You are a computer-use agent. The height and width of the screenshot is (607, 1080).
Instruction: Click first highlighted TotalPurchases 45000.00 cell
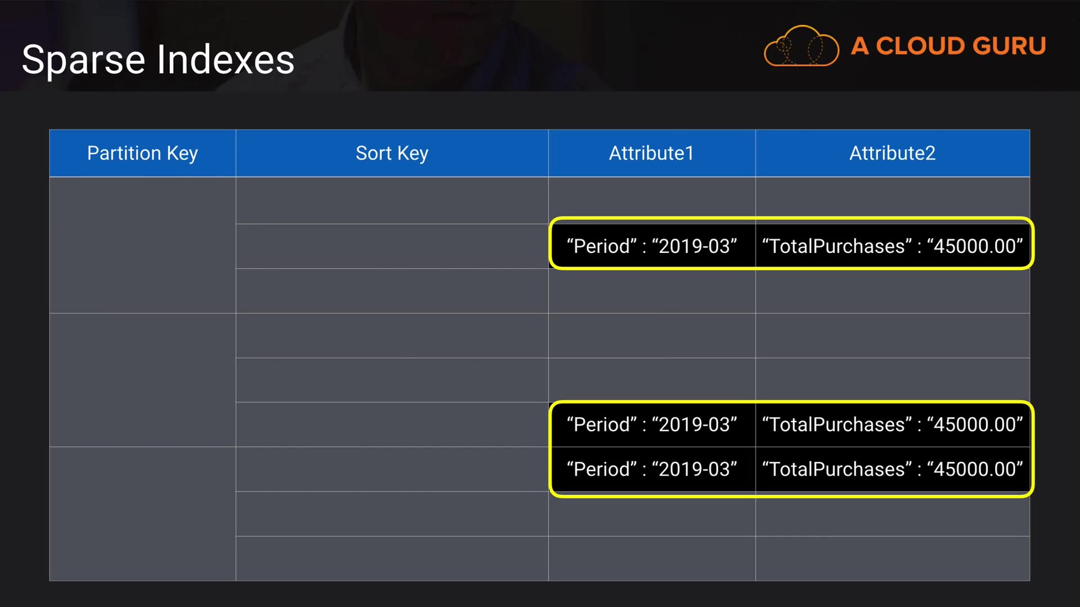click(x=892, y=246)
